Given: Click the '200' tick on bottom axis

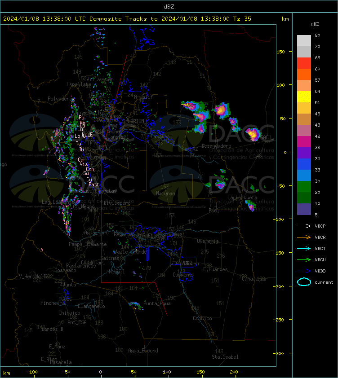Looking at the screenshot, I should coord(234,372).
